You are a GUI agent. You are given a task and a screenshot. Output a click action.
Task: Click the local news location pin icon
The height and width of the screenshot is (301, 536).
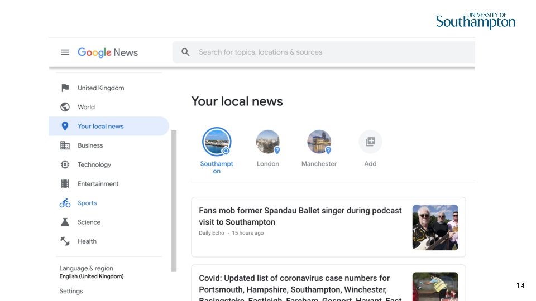pyautogui.click(x=65, y=127)
